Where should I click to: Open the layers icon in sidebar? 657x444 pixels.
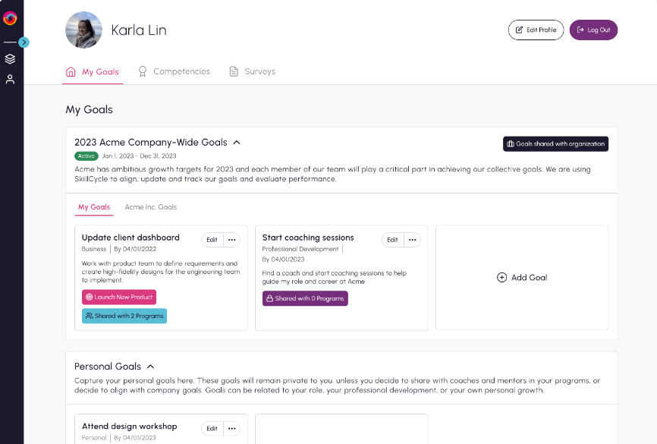tap(10, 59)
